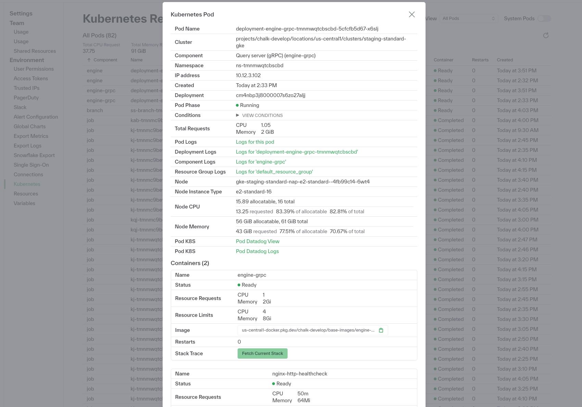Click the container image path field
The width and height of the screenshot is (582, 407).
tap(307, 330)
